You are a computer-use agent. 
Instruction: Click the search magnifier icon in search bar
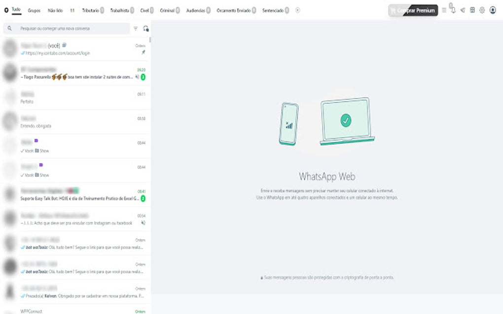tap(10, 28)
